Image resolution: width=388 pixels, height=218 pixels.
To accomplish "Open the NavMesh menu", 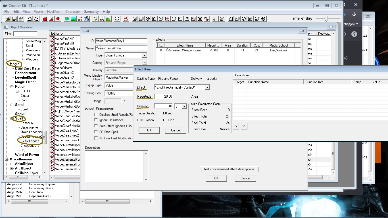I will click(x=54, y=12).
